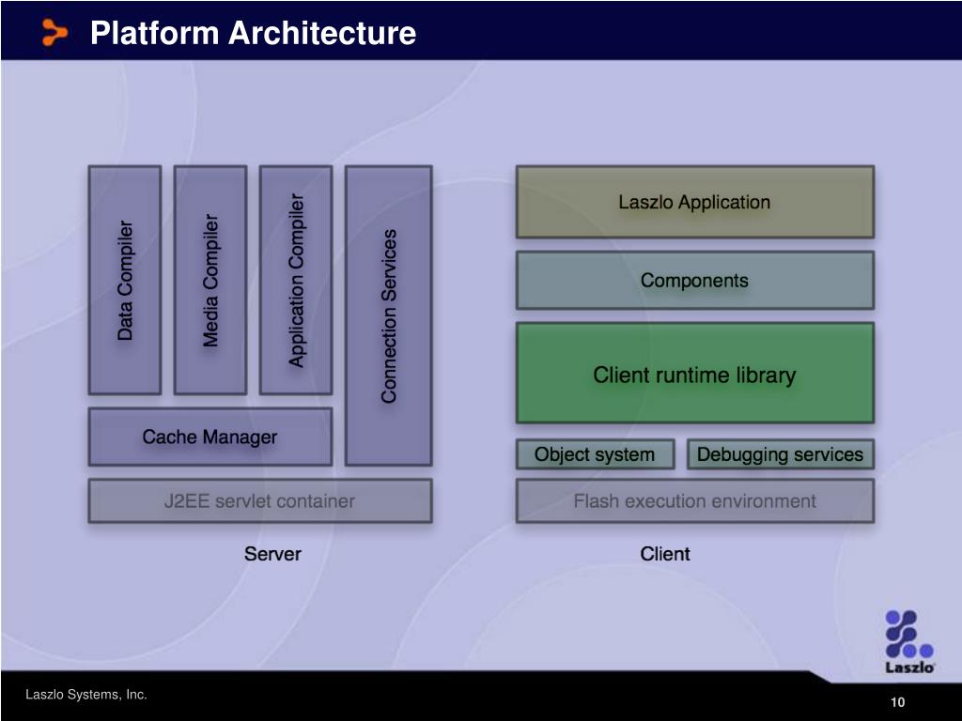
Task: Click the "Platform Architecture" slide title
Action: pyautogui.click(x=253, y=33)
